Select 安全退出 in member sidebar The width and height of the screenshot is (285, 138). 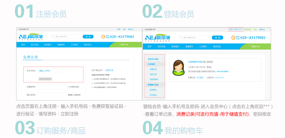(x=154, y=95)
